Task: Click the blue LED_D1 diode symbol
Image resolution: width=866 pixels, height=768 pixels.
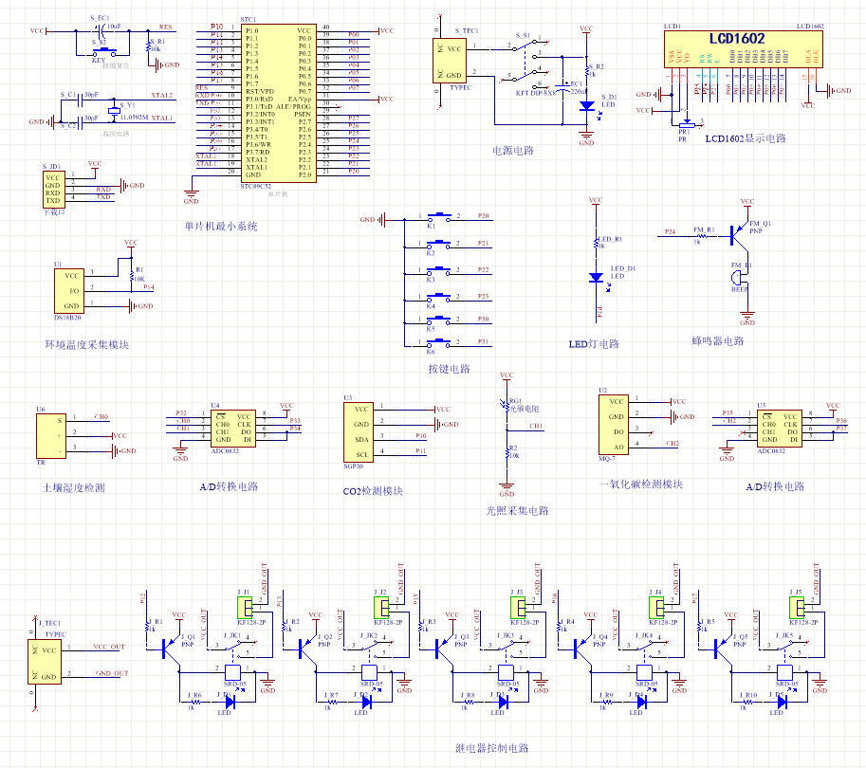Action: [x=596, y=278]
